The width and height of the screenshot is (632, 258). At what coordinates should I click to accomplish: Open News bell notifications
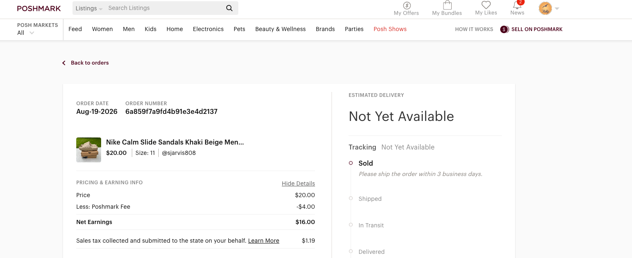pyautogui.click(x=517, y=5)
